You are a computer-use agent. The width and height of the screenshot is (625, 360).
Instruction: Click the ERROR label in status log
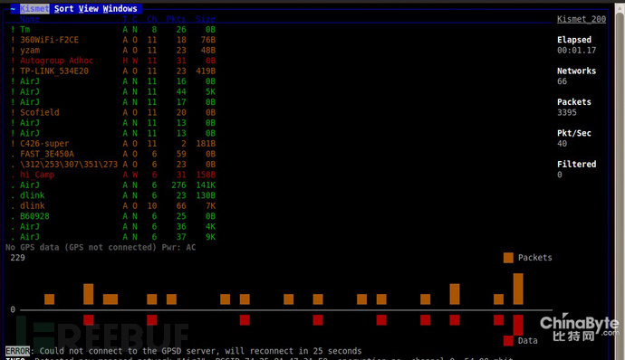17,351
